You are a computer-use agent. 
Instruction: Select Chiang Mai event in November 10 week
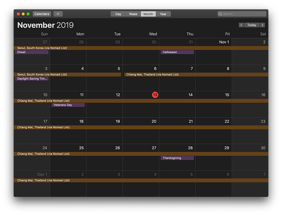[x=141, y=101]
